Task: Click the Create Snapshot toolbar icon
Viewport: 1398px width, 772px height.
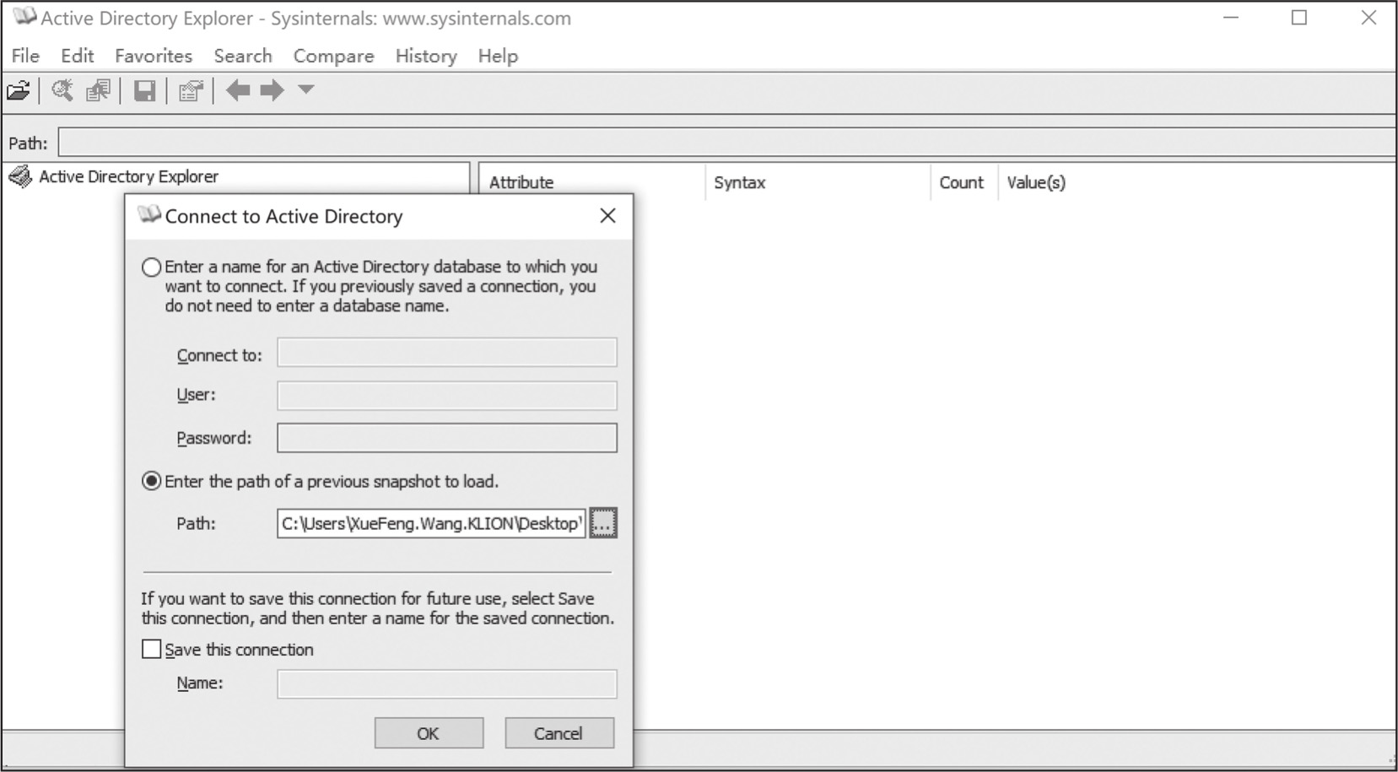Action: pyautogui.click(x=98, y=90)
